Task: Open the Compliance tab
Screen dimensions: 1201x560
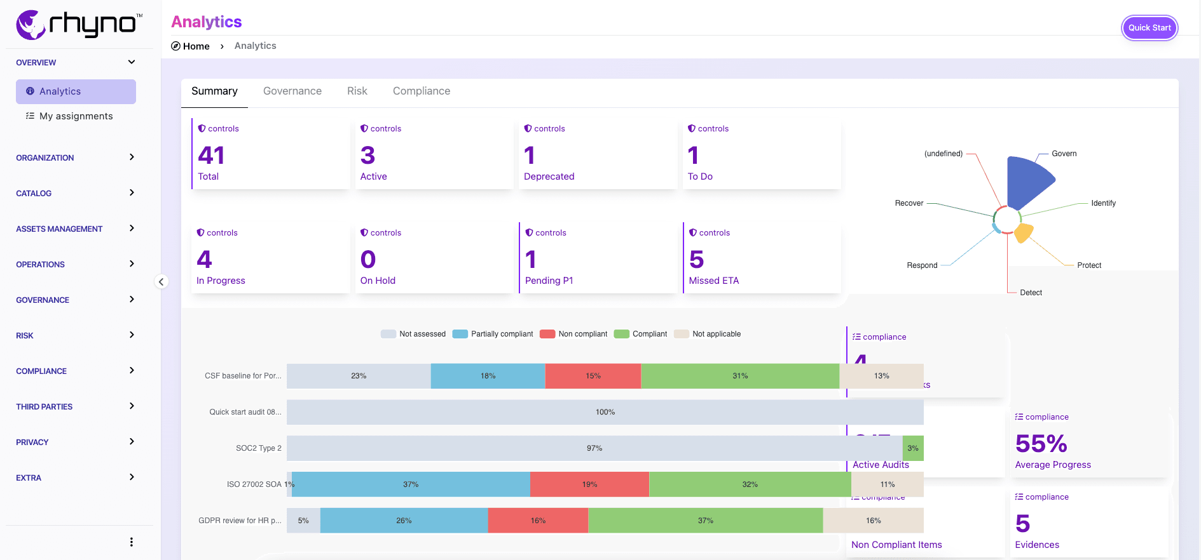Action: click(x=421, y=91)
